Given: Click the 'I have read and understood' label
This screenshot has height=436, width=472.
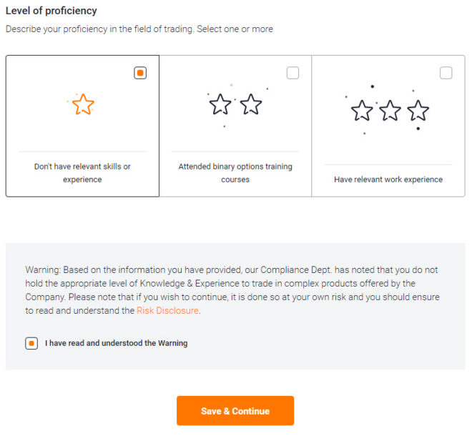Looking at the screenshot, I should [x=116, y=343].
